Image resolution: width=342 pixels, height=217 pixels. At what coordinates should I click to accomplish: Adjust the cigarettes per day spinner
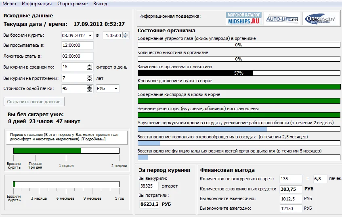click(x=89, y=67)
